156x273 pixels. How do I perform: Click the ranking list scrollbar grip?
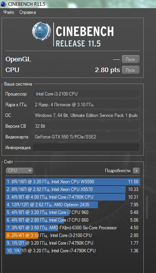(147, 207)
